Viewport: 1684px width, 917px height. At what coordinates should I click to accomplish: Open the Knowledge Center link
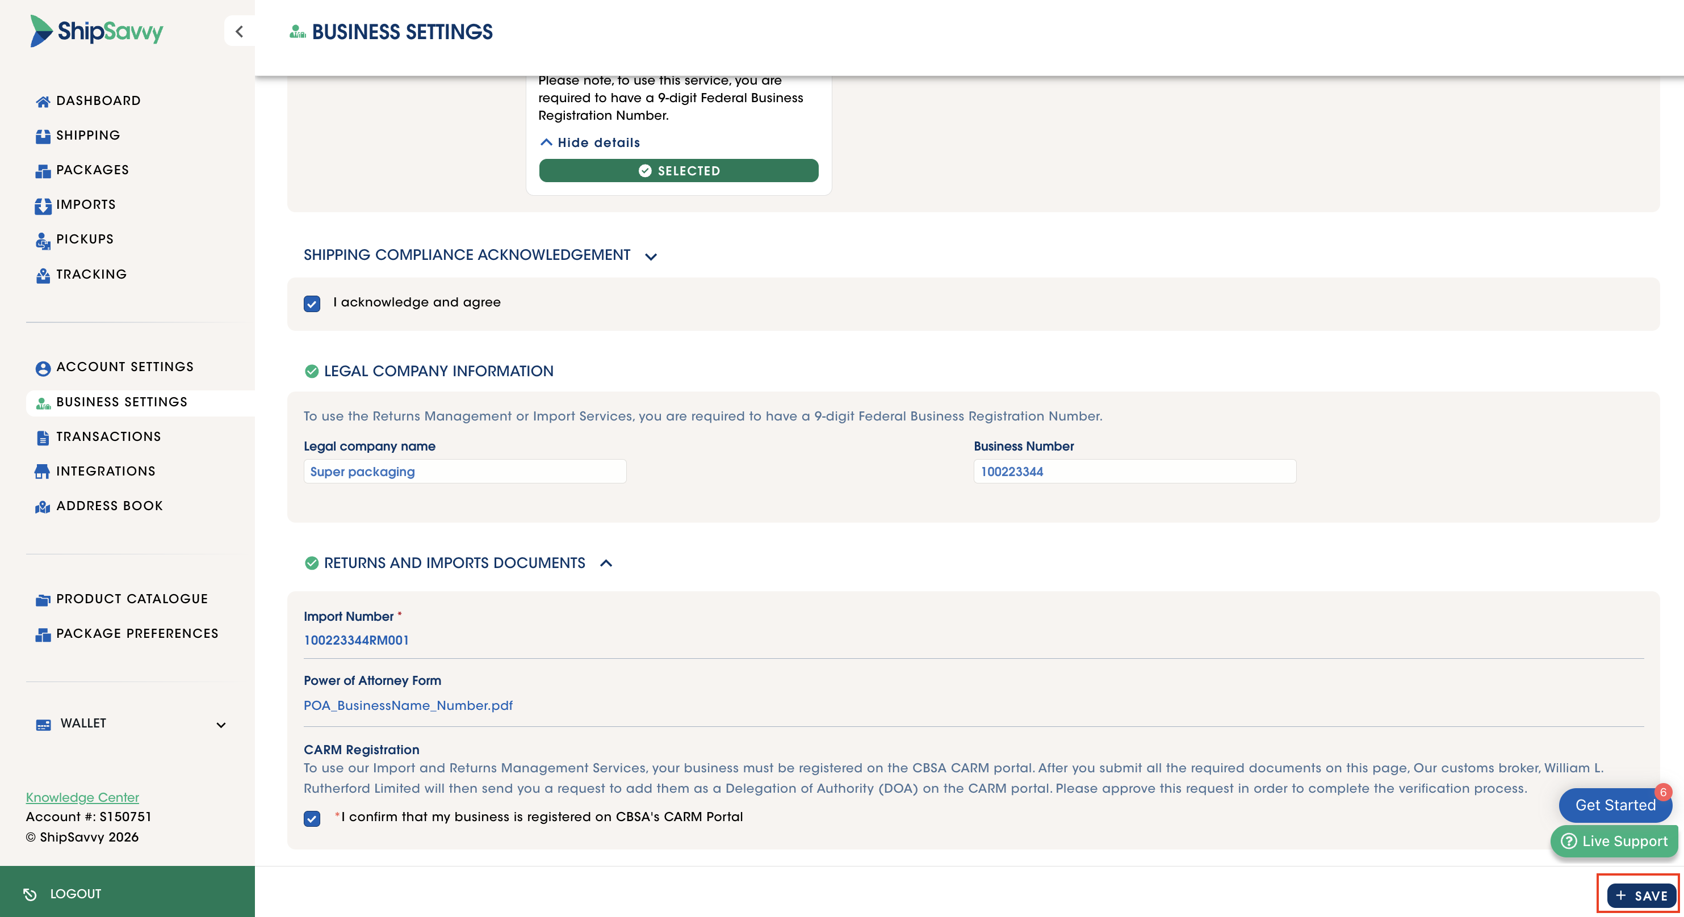pos(82,797)
